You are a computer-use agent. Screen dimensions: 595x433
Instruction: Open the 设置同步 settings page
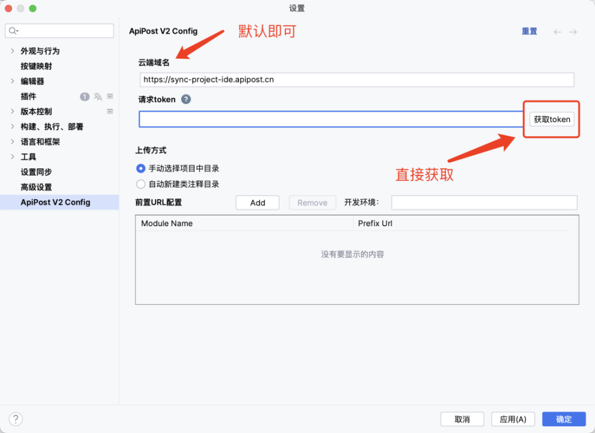pyautogui.click(x=36, y=172)
